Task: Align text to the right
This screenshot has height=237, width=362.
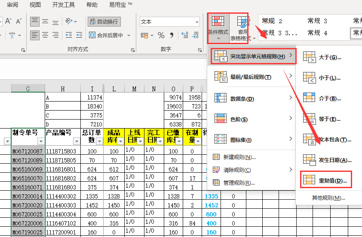Action: (55, 35)
